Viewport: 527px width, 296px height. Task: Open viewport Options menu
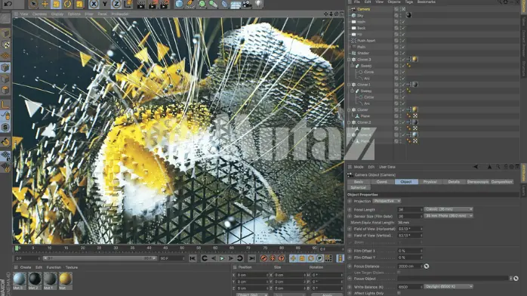(x=74, y=14)
